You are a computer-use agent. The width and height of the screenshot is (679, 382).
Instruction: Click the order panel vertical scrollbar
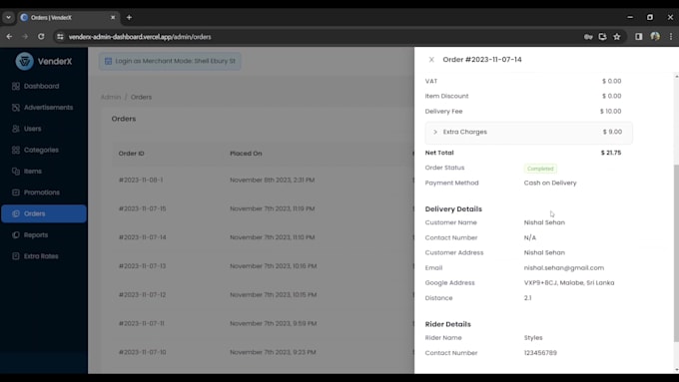point(676,253)
